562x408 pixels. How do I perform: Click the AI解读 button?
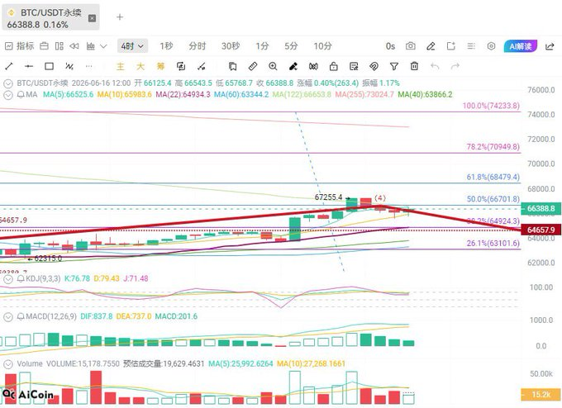point(521,46)
